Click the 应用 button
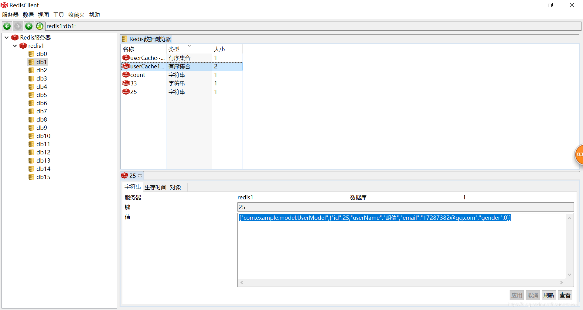 [517, 295]
